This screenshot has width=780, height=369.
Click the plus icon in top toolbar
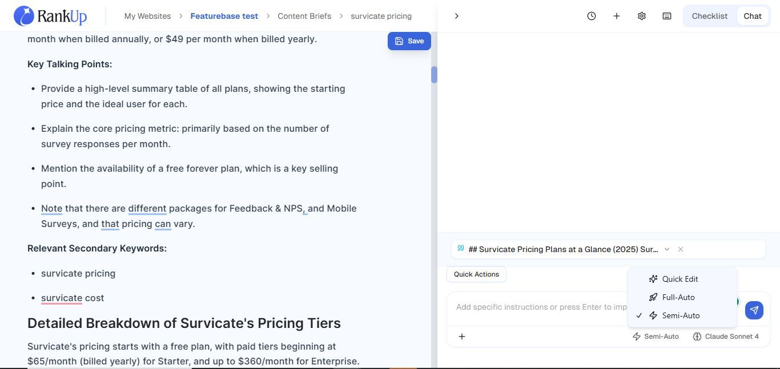pos(617,16)
